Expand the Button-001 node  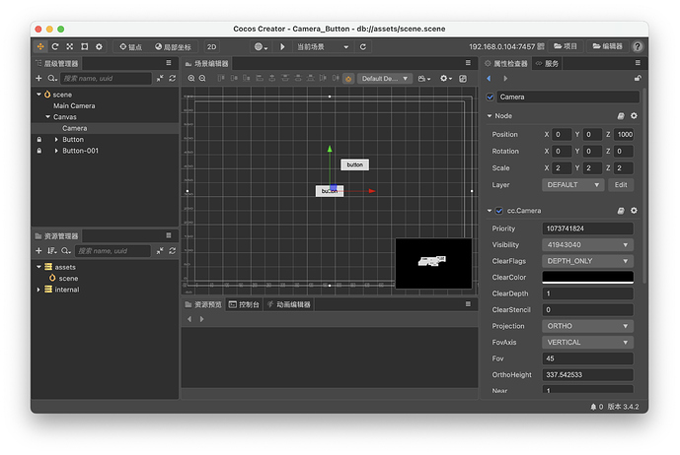point(56,151)
